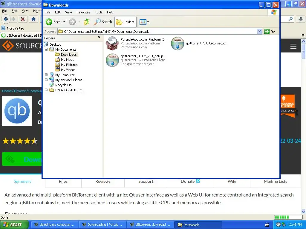Open the Help menu in Explorer
306x229 pixels.
tap(110, 12)
